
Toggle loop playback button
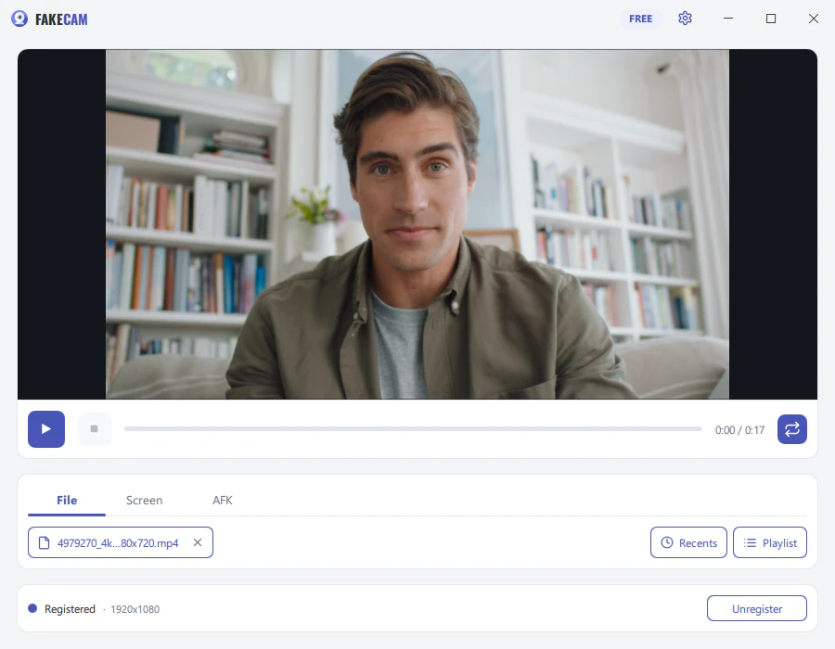(x=792, y=429)
